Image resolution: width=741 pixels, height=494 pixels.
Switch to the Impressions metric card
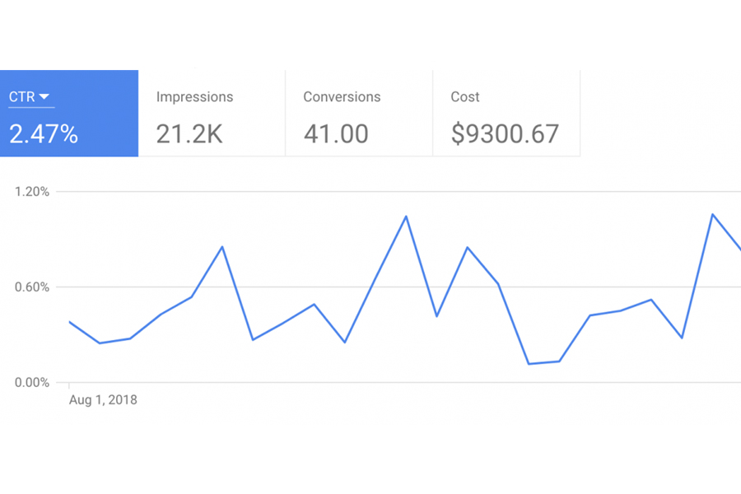212,114
